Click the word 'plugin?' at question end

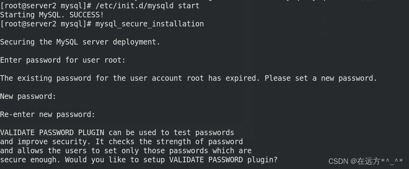pyautogui.click(x=262, y=160)
